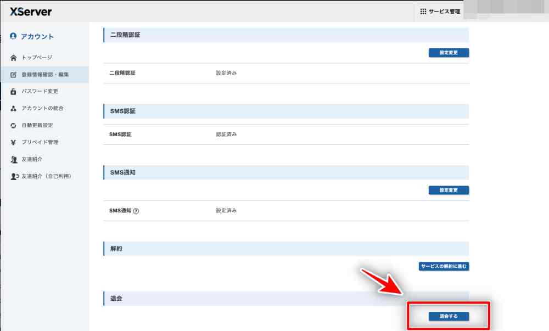Open トップページ from the sidebar

click(37, 58)
